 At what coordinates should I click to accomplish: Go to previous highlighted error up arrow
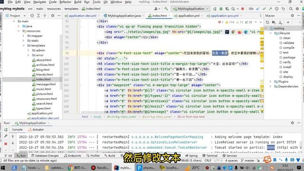point(256,22)
